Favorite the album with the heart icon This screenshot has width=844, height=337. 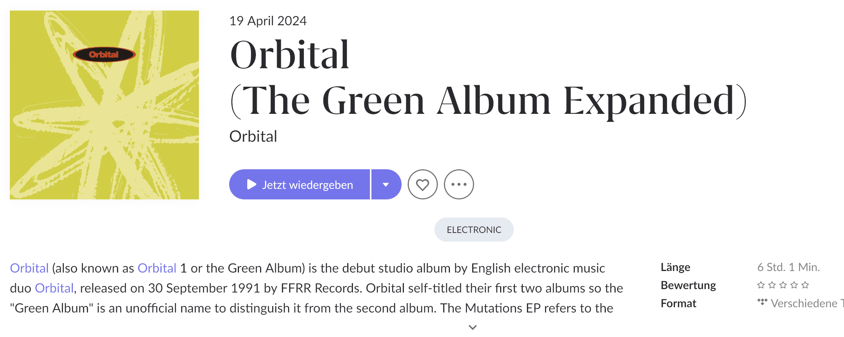(422, 184)
